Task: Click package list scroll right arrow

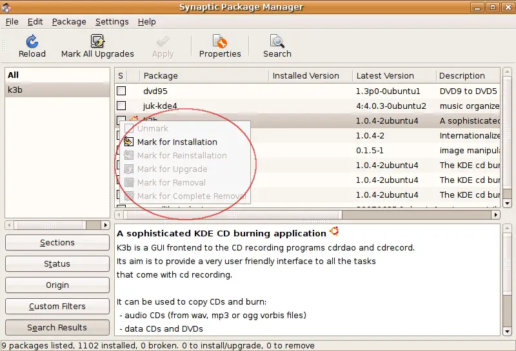Action: tap(496, 214)
